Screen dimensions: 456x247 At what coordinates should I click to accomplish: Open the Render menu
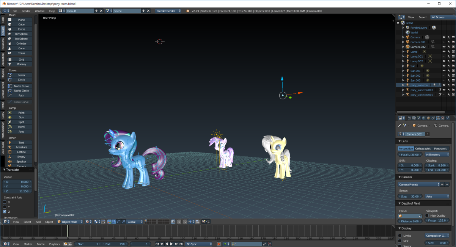click(x=25, y=11)
